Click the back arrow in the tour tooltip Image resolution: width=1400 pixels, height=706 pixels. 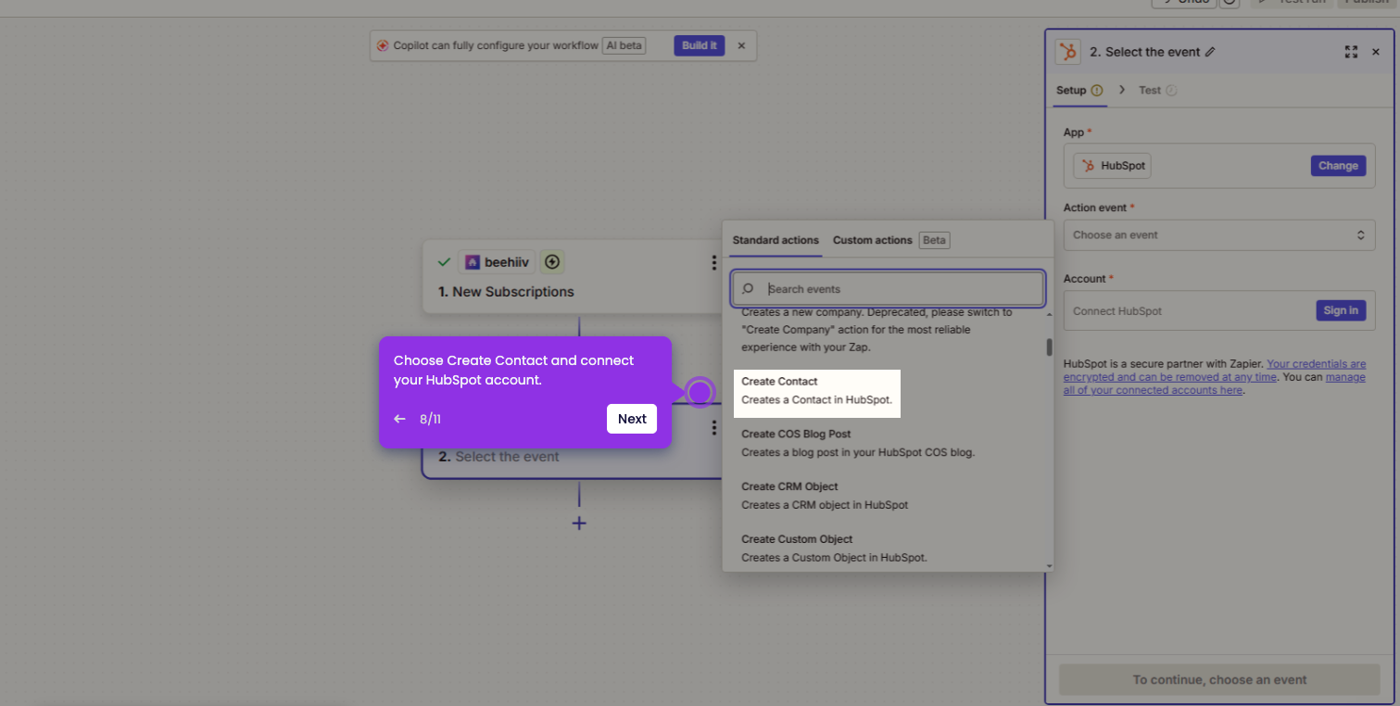coord(400,419)
